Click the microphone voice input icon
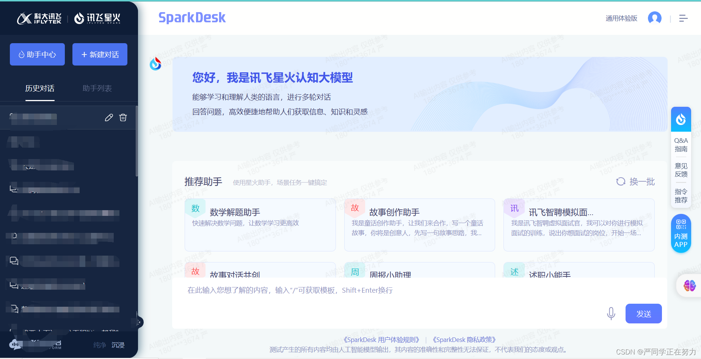 611,314
